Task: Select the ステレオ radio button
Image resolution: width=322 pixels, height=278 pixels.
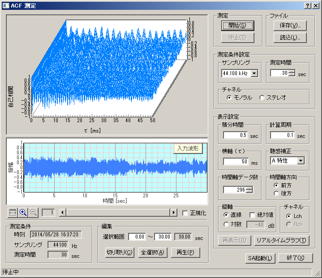Action: pyautogui.click(x=262, y=98)
